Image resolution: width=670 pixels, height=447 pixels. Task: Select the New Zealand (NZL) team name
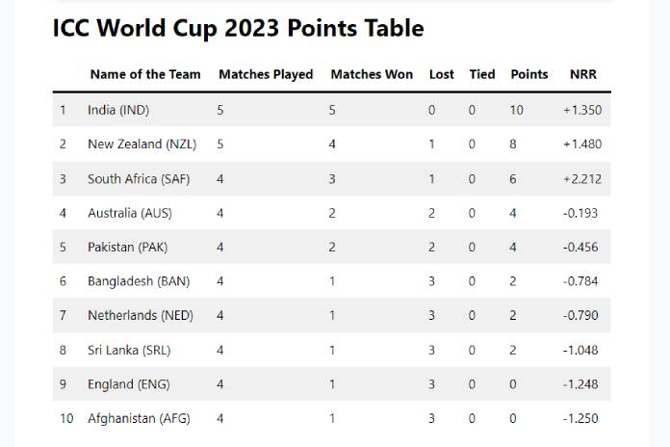click(x=142, y=145)
